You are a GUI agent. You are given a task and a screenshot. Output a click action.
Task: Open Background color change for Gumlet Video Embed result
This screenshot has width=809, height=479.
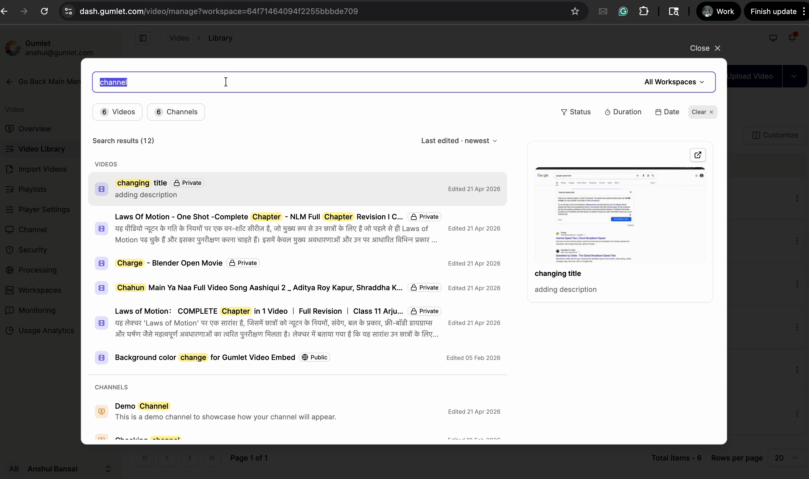click(297, 357)
